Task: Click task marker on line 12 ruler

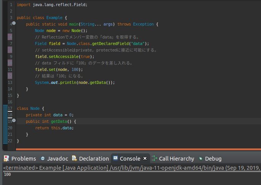Action: (x=10, y=76)
